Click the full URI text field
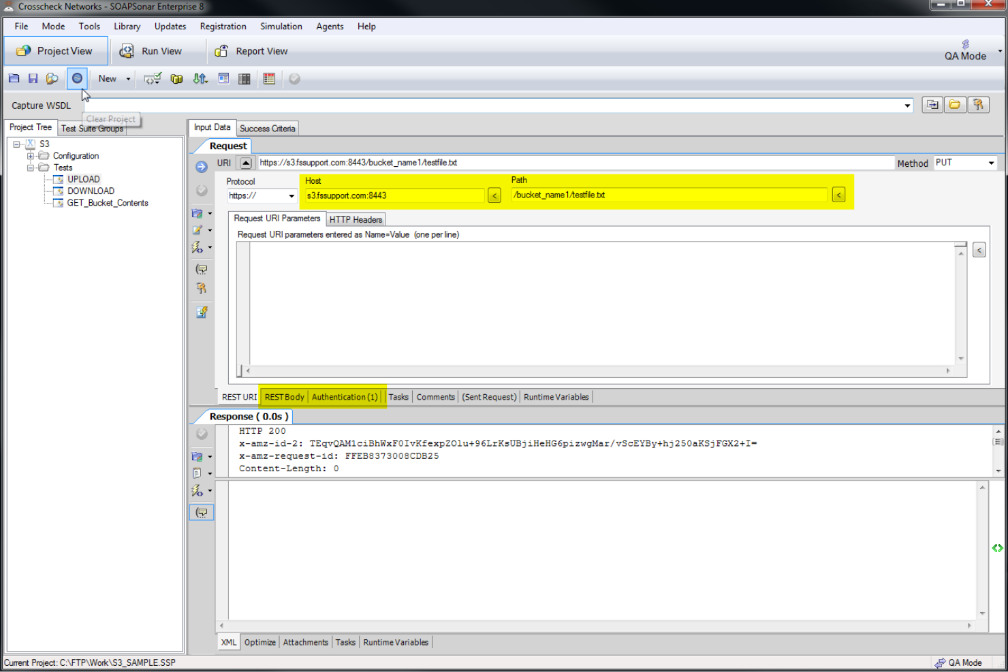The image size is (1008, 672). point(576,163)
